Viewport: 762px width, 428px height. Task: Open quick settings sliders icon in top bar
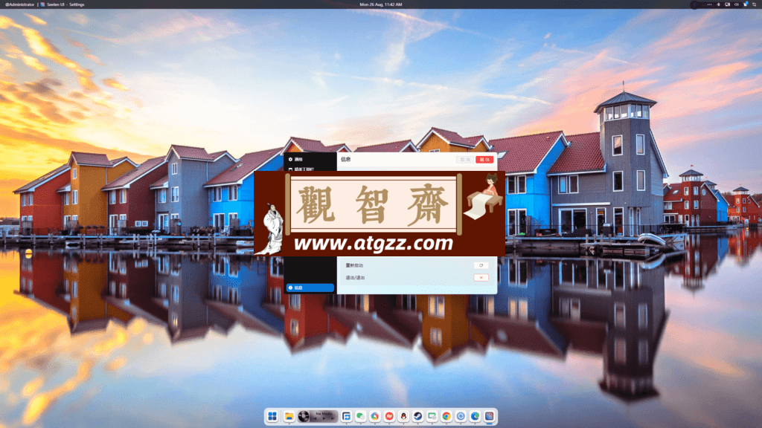point(755,4)
